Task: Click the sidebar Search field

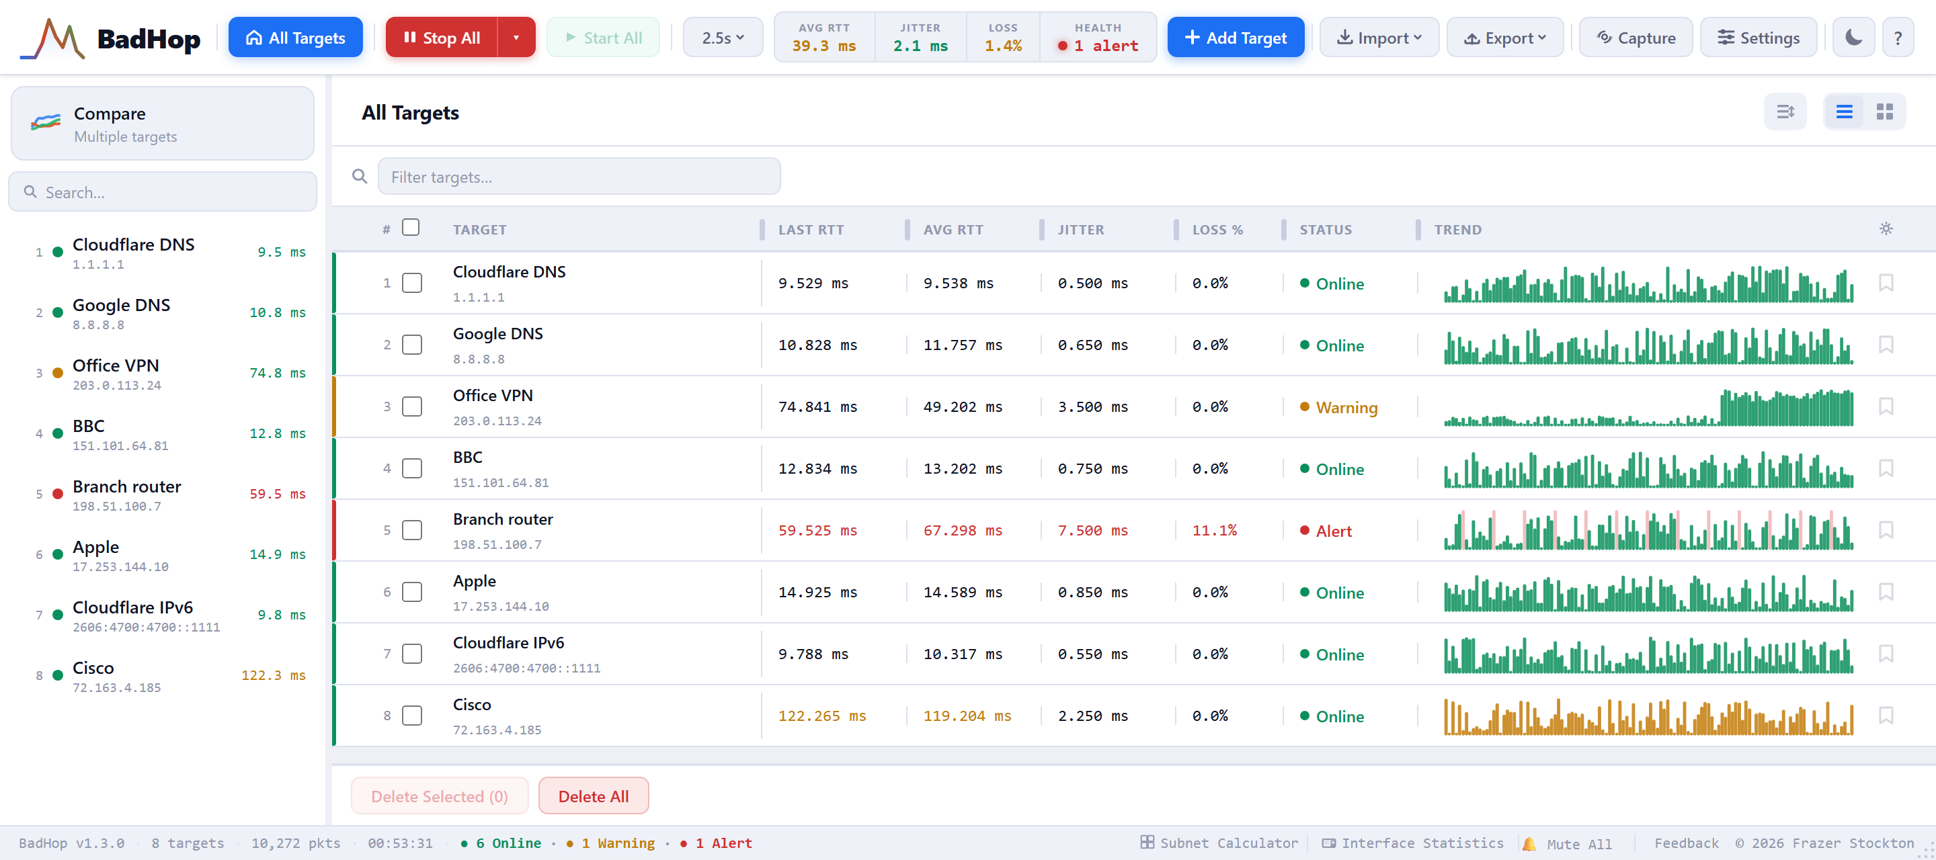Action: [162, 192]
